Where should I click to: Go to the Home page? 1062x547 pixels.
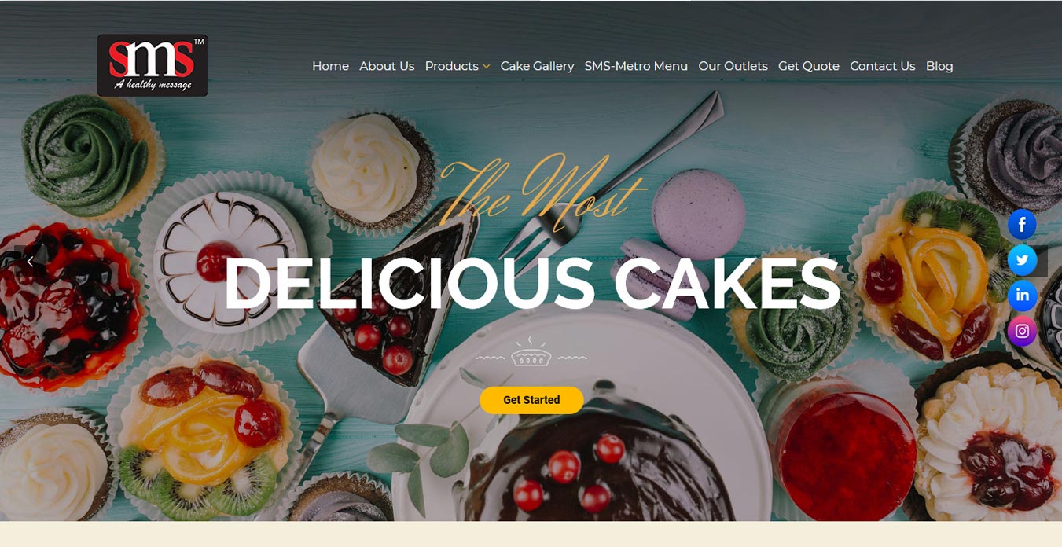click(x=330, y=66)
